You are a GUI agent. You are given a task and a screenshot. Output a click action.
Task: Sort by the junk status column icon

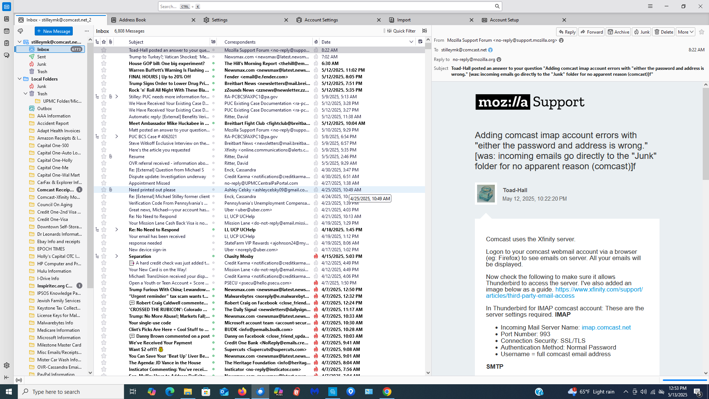[316, 42]
